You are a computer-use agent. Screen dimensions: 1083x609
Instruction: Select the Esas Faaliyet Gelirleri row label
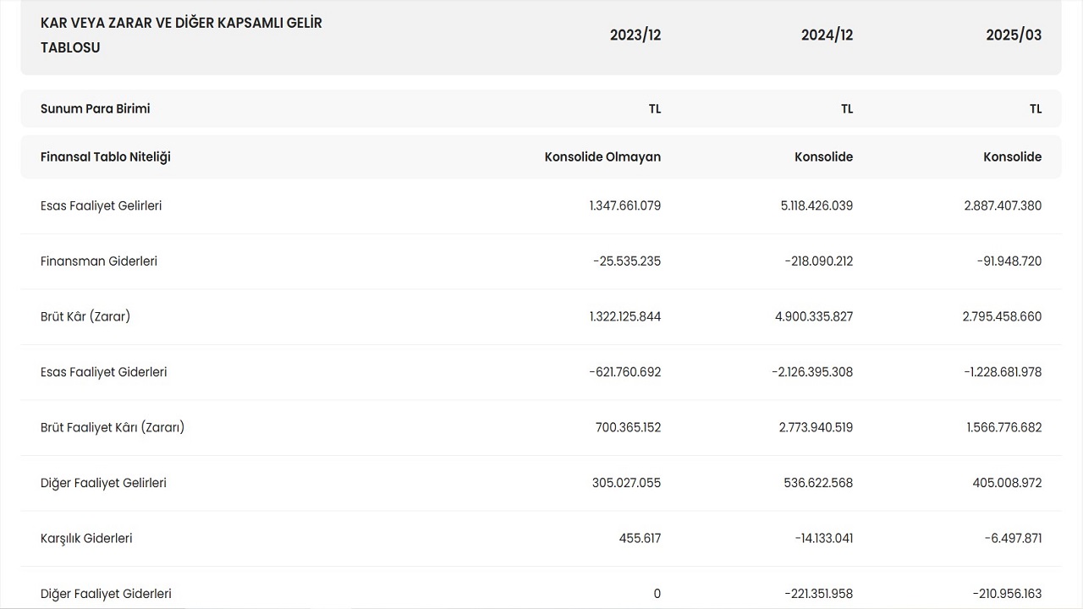coord(101,206)
